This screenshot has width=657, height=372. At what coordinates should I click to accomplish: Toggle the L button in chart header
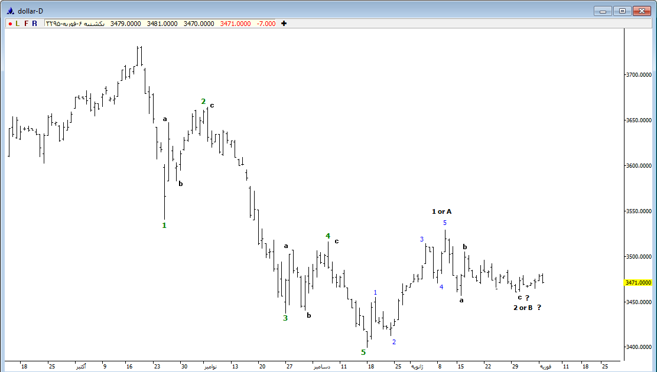[18, 24]
